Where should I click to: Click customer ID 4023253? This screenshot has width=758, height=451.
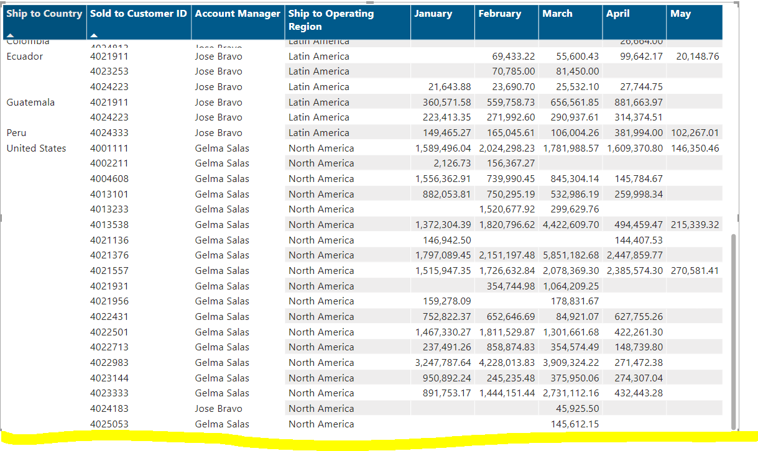point(109,71)
